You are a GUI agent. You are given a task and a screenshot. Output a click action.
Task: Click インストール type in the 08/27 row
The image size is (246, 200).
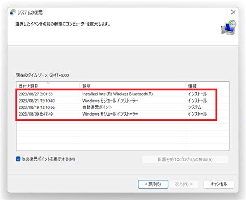tap(197, 94)
